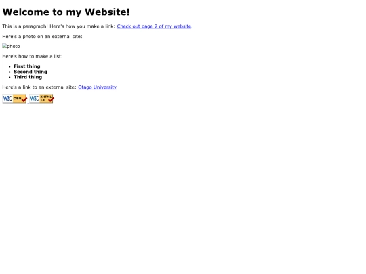Click the red checkmark on the XHTML badge
This screenshot has width=366, height=274.
point(51,99)
